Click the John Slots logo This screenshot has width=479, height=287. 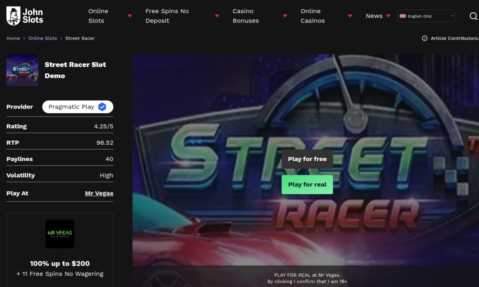[x=25, y=16]
